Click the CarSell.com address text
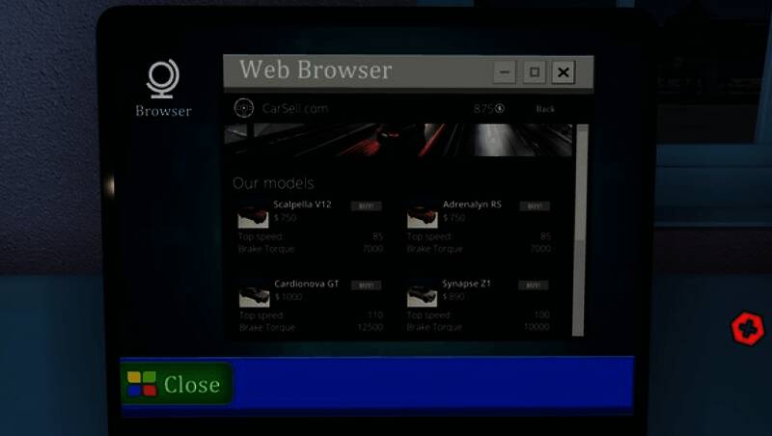772x436 pixels. coord(295,109)
